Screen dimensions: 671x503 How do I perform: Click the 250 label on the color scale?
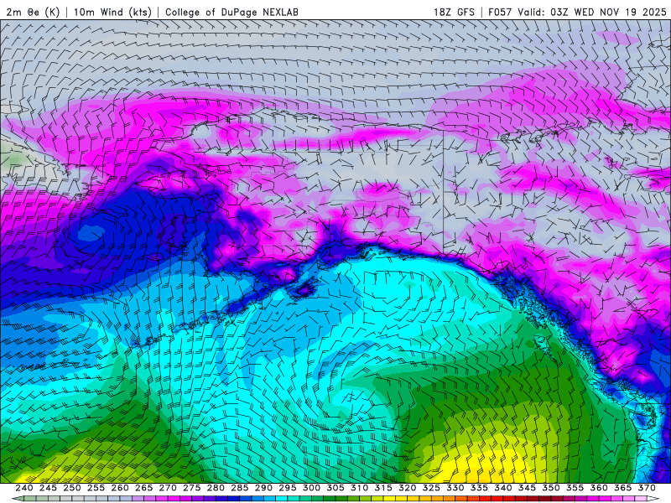[72, 488]
